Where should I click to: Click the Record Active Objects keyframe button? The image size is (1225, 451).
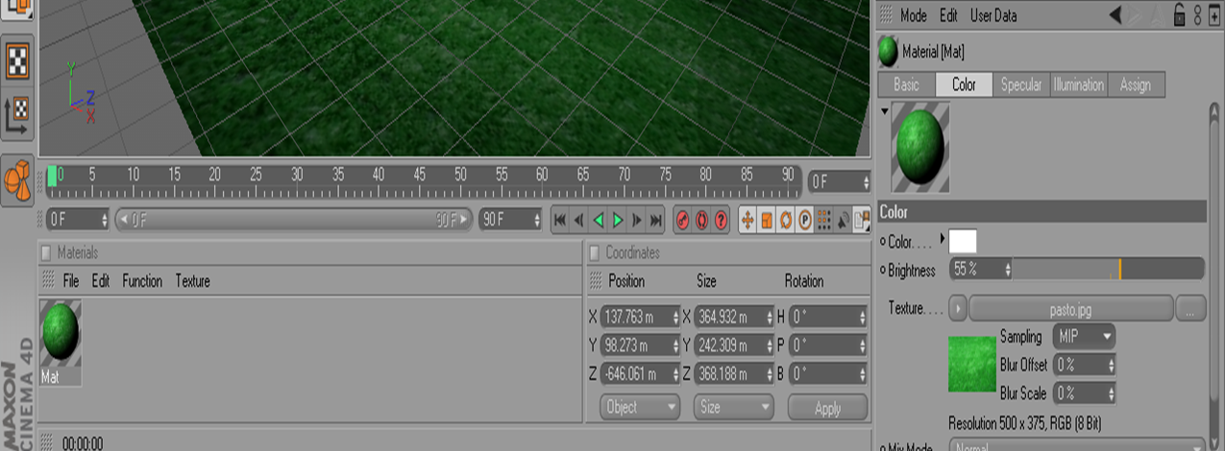tap(683, 220)
